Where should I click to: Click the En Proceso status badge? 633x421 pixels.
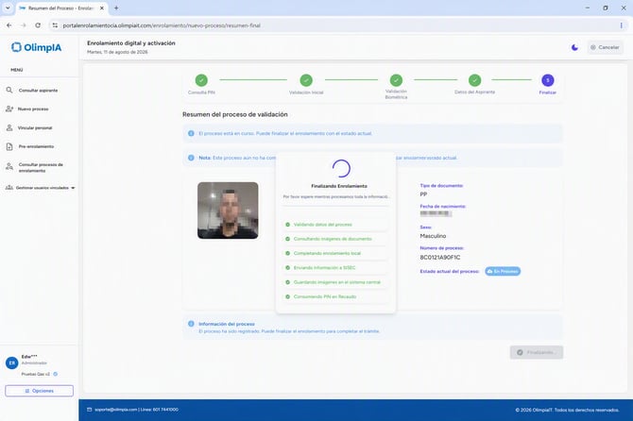[503, 272]
